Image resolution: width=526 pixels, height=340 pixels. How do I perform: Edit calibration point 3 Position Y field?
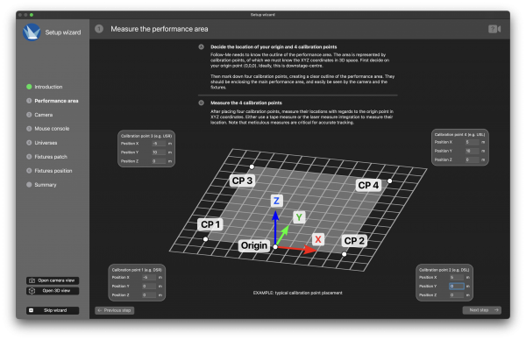pyautogui.click(x=159, y=152)
